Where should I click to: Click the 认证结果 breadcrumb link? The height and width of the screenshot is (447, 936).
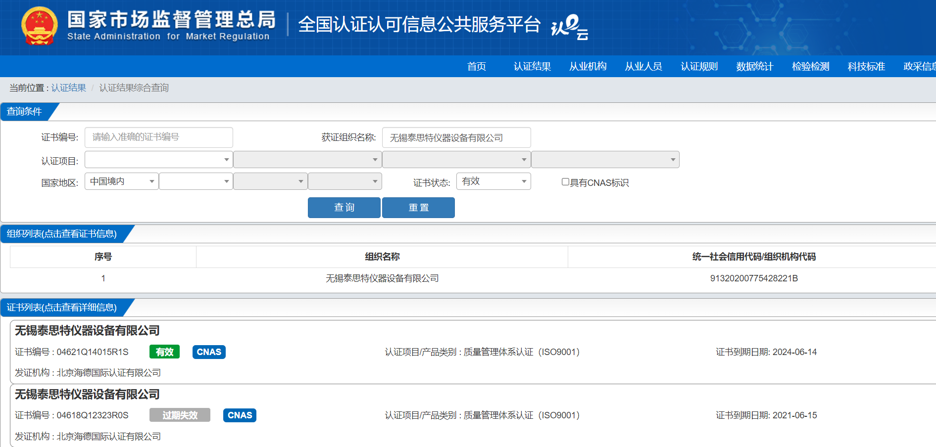coord(69,88)
